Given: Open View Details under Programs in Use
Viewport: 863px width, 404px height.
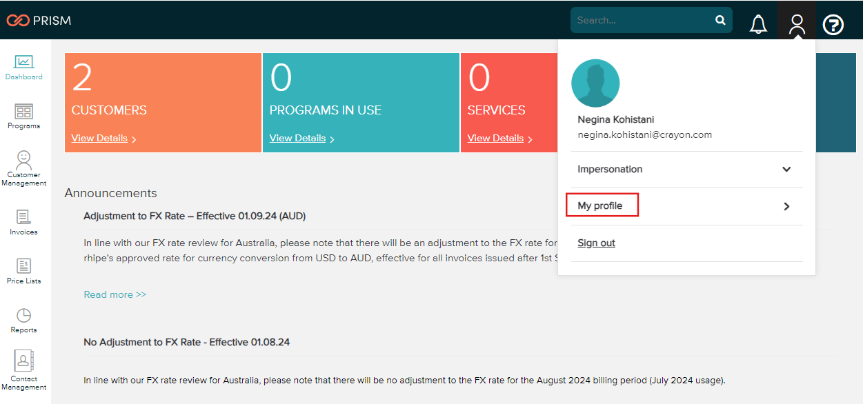Looking at the screenshot, I should (297, 138).
